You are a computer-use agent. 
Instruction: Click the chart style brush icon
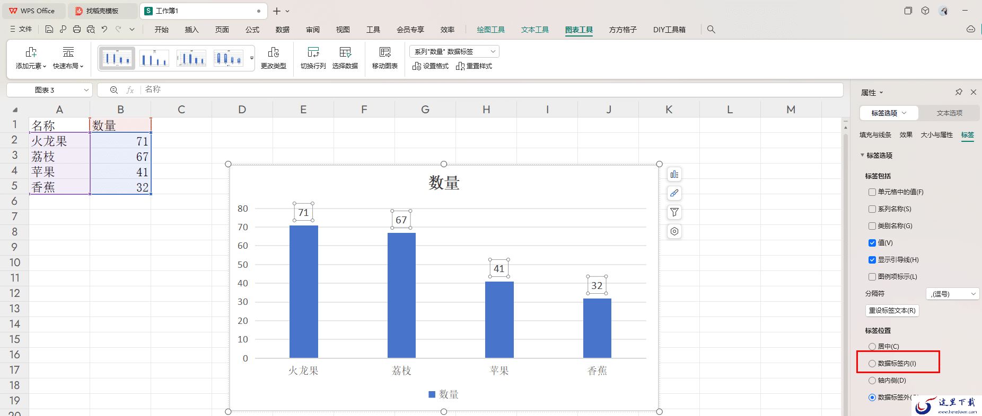674,193
